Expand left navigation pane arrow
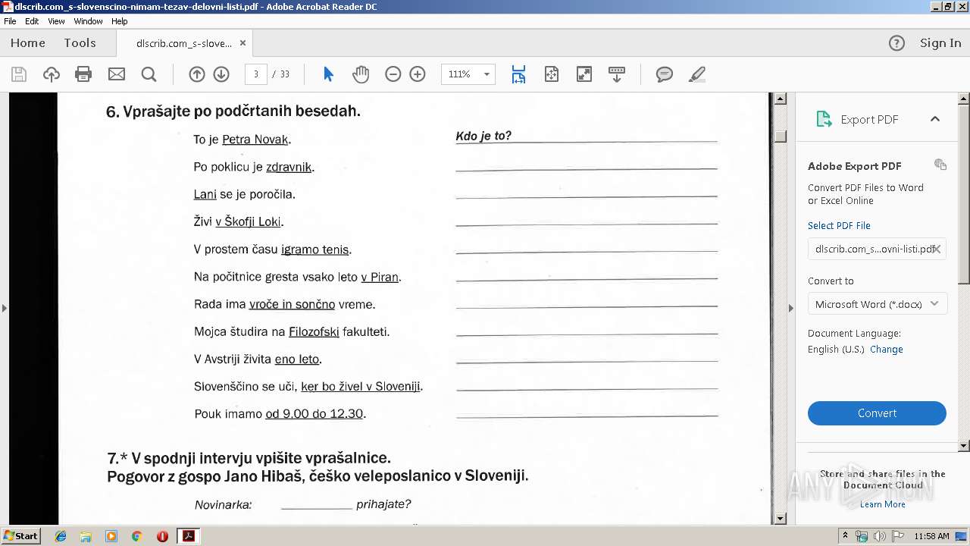The image size is (970, 546). (5, 308)
